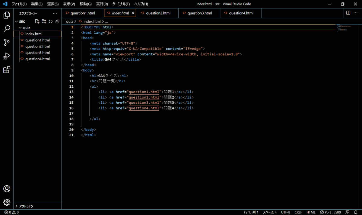The height and width of the screenshot is (215, 362).
Task: Click the Port : 5500 Live Server status
Action: (330, 212)
